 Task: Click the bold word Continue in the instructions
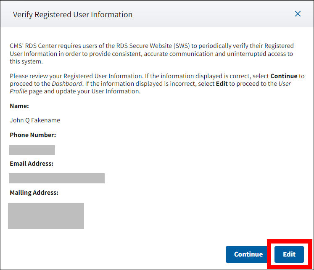283,76
